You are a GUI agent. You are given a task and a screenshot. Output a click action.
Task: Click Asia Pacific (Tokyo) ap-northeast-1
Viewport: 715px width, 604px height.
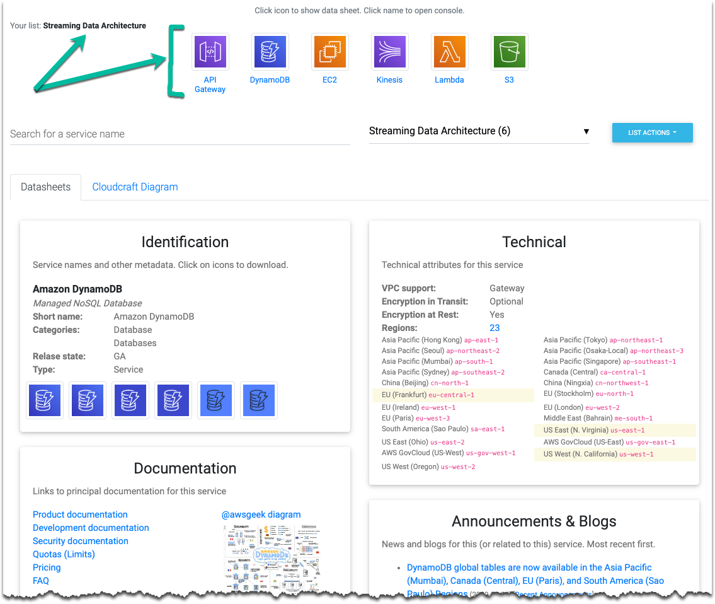pos(603,340)
